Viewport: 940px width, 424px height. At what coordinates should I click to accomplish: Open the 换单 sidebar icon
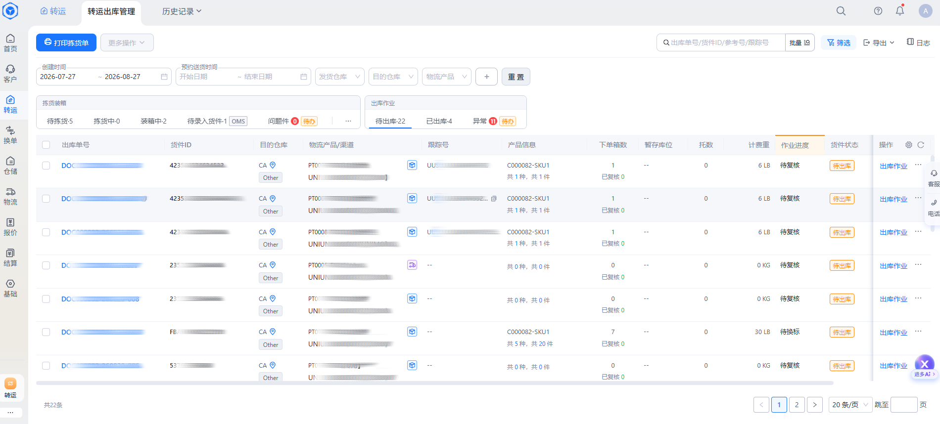point(10,135)
